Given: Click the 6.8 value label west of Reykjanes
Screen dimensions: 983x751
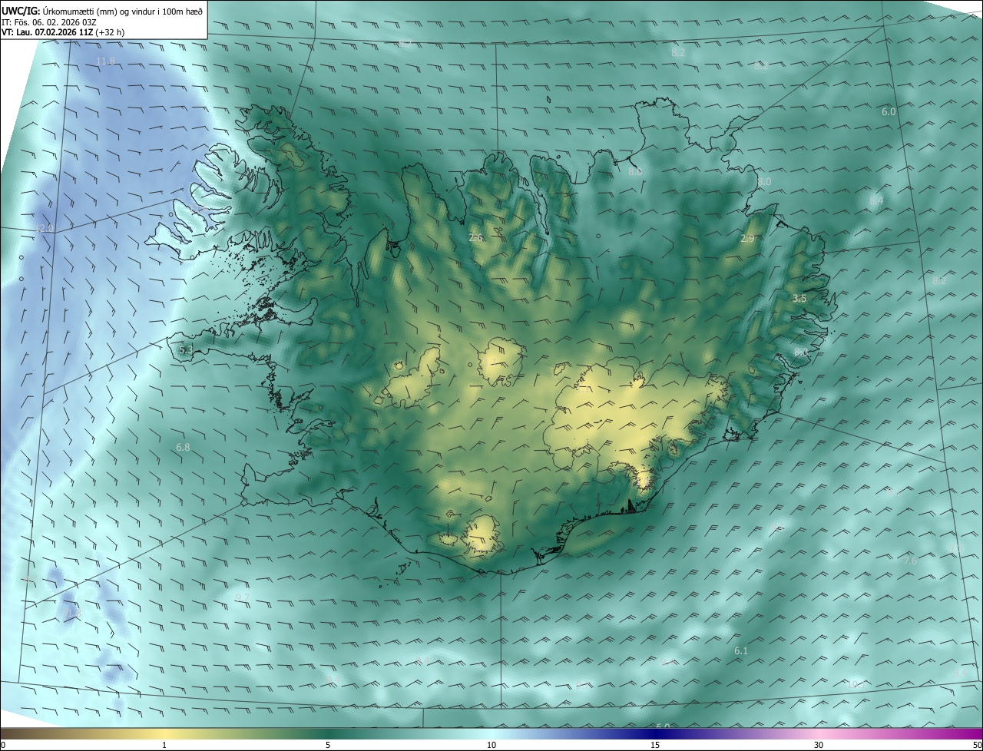Looking at the screenshot, I should pos(183,447).
